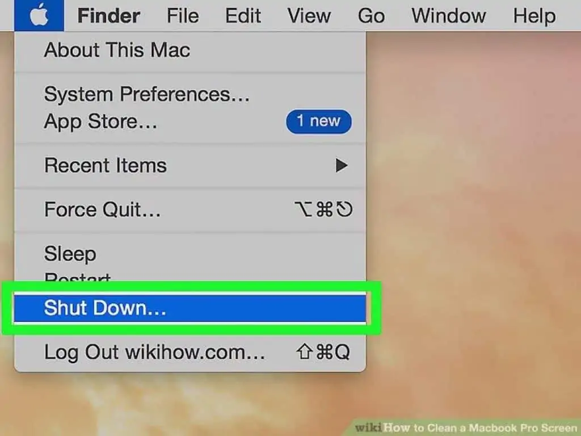
Task: Open the View menu
Action: (309, 16)
